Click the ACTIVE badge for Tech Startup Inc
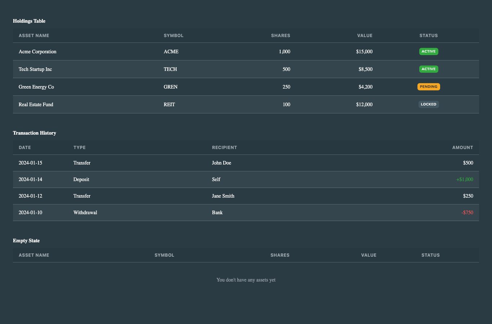Viewport: 492px width, 324px height. click(x=429, y=69)
